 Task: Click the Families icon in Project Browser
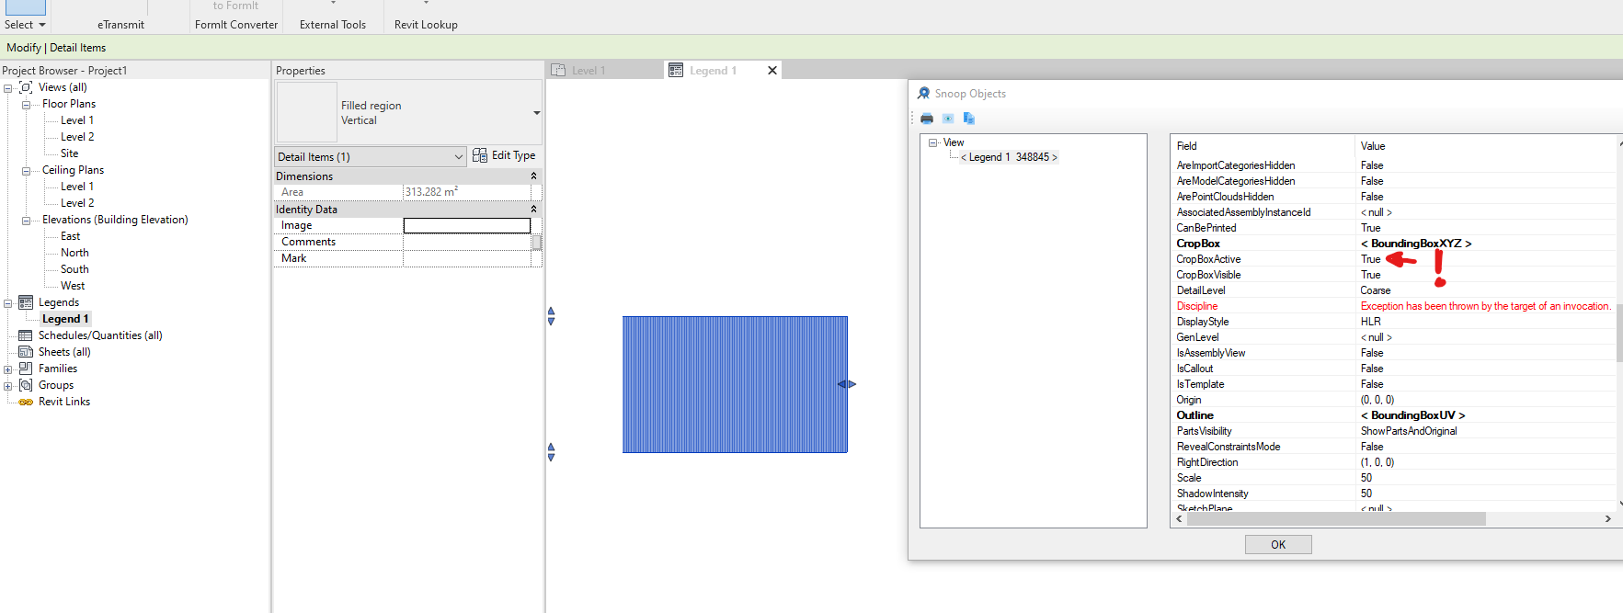pyautogui.click(x=26, y=369)
